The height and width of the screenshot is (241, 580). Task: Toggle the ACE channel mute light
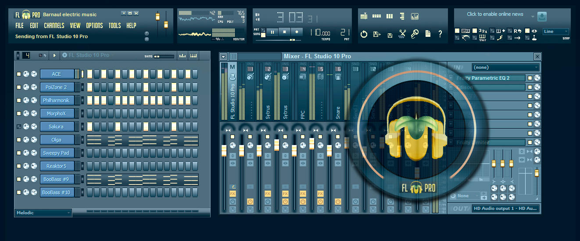pos(19,74)
